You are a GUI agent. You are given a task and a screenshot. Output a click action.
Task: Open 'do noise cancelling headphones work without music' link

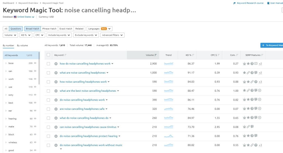click(91, 145)
